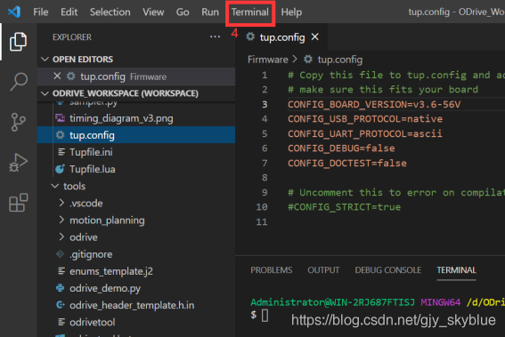Open the Selection menu
The width and height of the screenshot is (505, 337).
click(110, 12)
